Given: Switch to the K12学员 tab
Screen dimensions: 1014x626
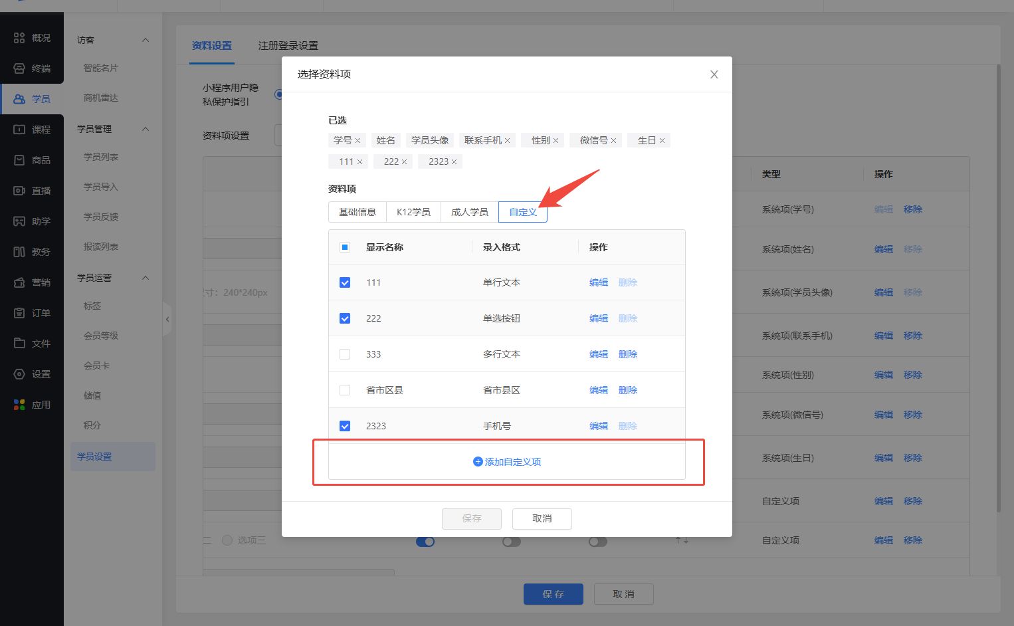Looking at the screenshot, I should click(413, 212).
